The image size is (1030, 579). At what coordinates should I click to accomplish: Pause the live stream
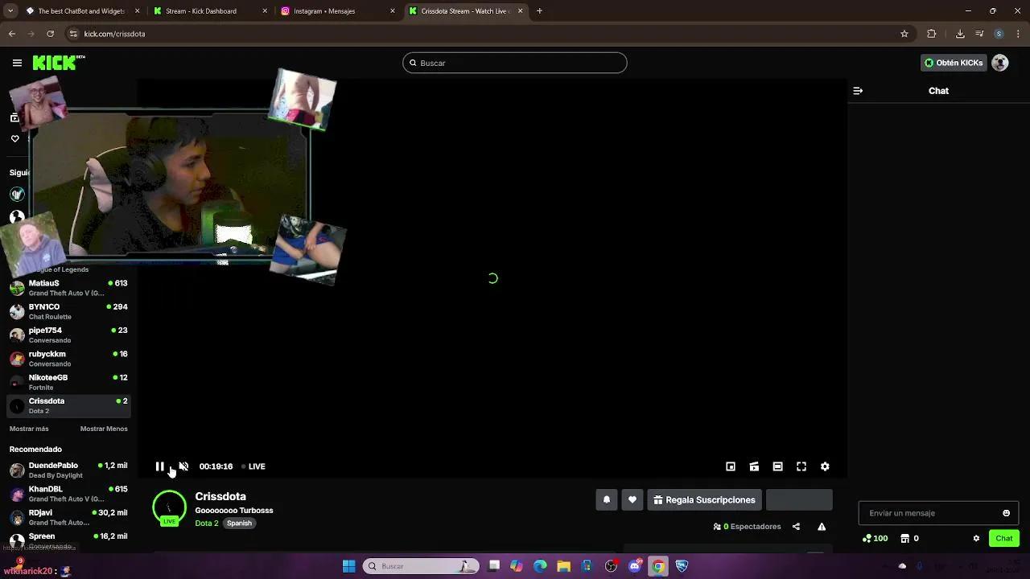160,466
